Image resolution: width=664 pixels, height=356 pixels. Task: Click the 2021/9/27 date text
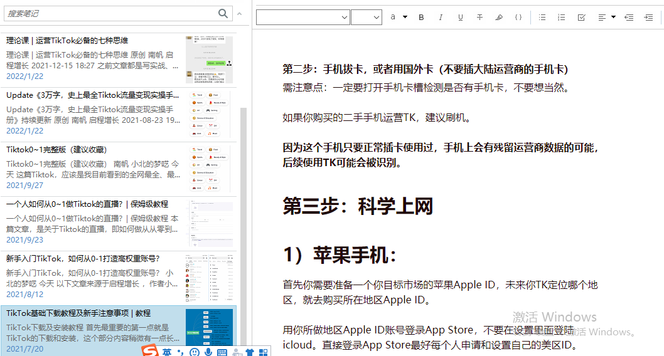tap(24, 185)
